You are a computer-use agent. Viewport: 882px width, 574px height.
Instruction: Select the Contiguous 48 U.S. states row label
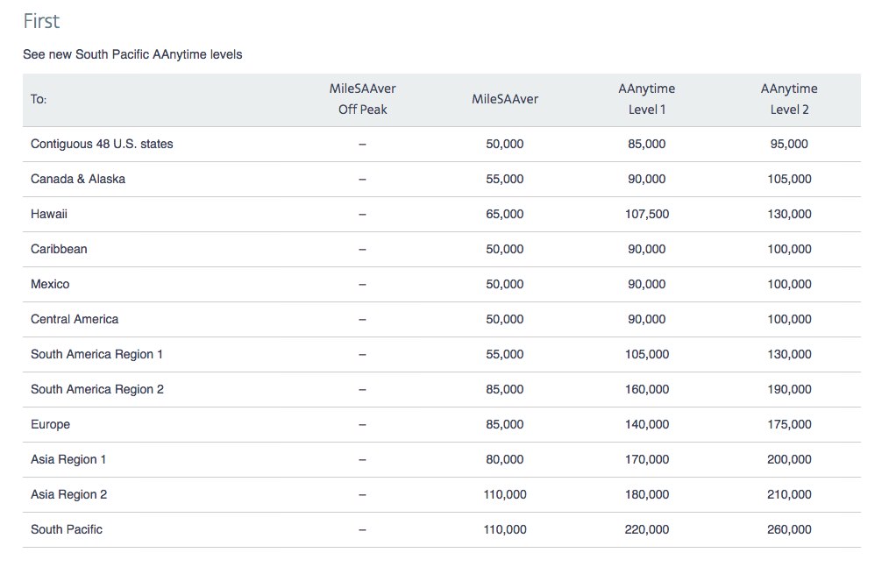click(x=102, y=144)
